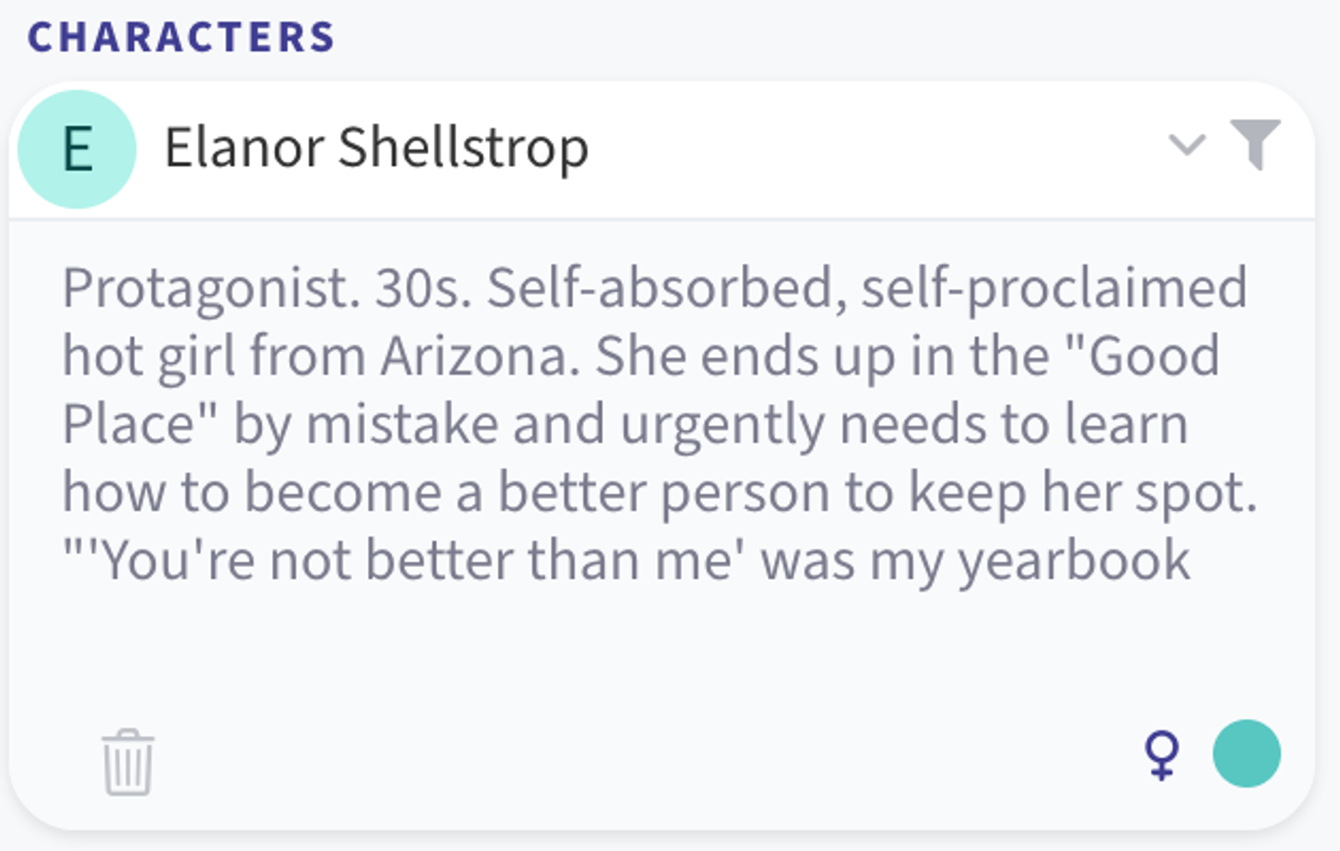
Task: Click the female gender symbol icon
Action: pos(1162,756)
